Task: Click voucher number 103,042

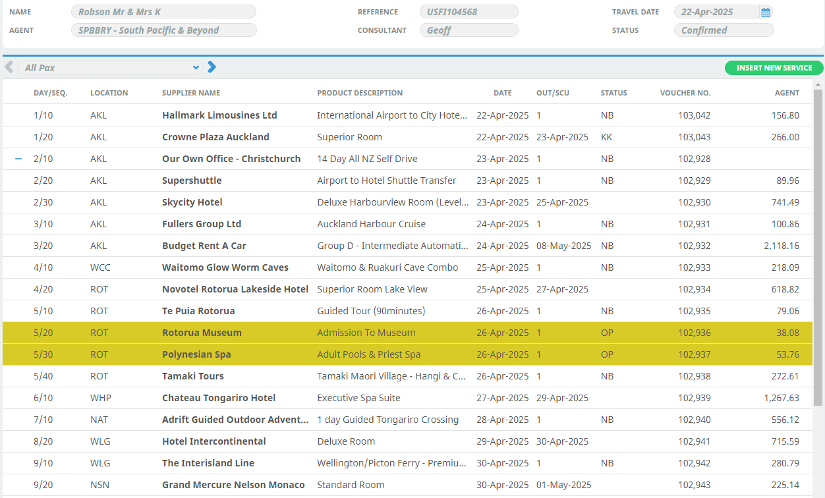Action: [x=694, y=115]
